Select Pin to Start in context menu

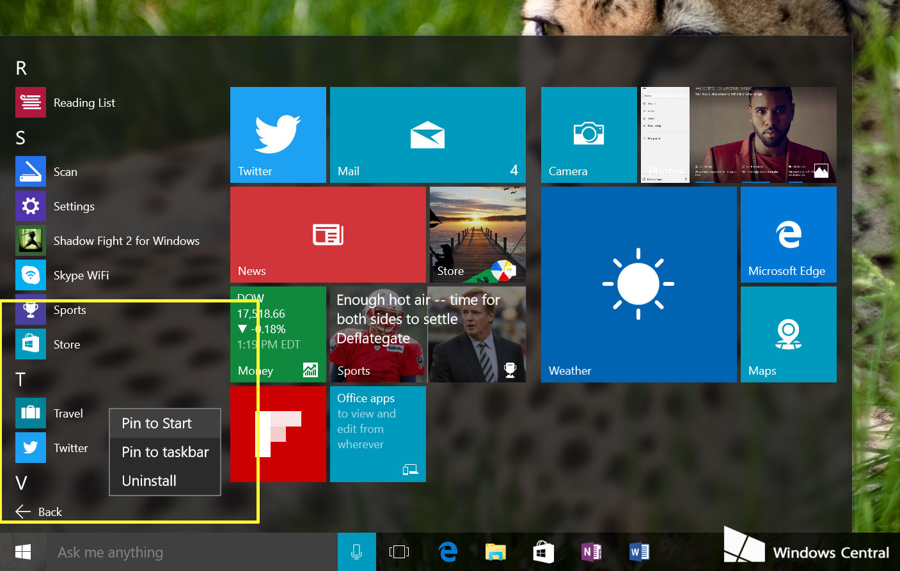165,423
